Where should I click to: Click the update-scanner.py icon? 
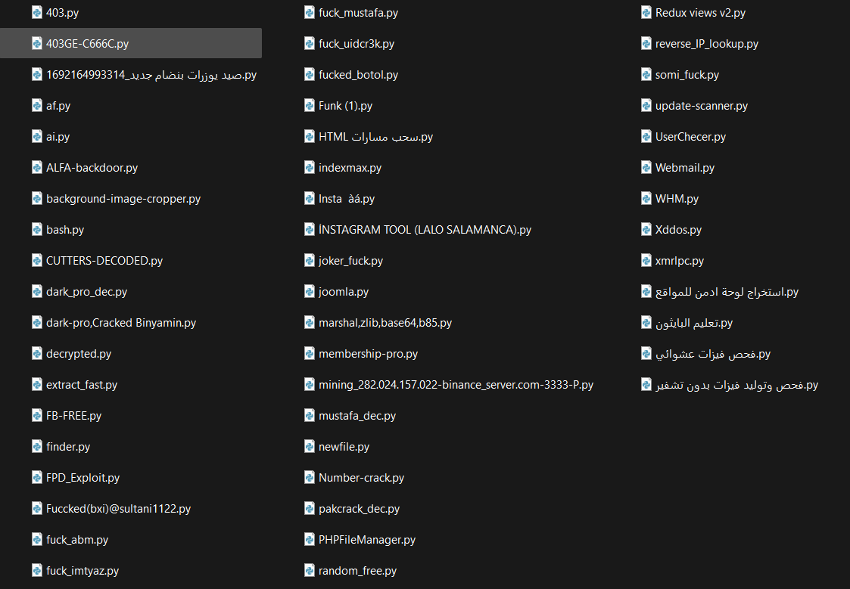646,106
